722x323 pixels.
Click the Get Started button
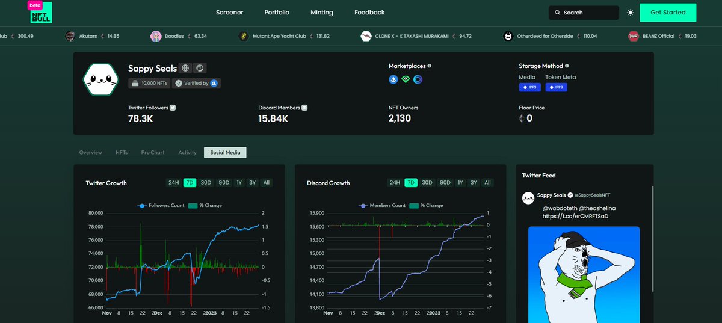pos(668,13)
